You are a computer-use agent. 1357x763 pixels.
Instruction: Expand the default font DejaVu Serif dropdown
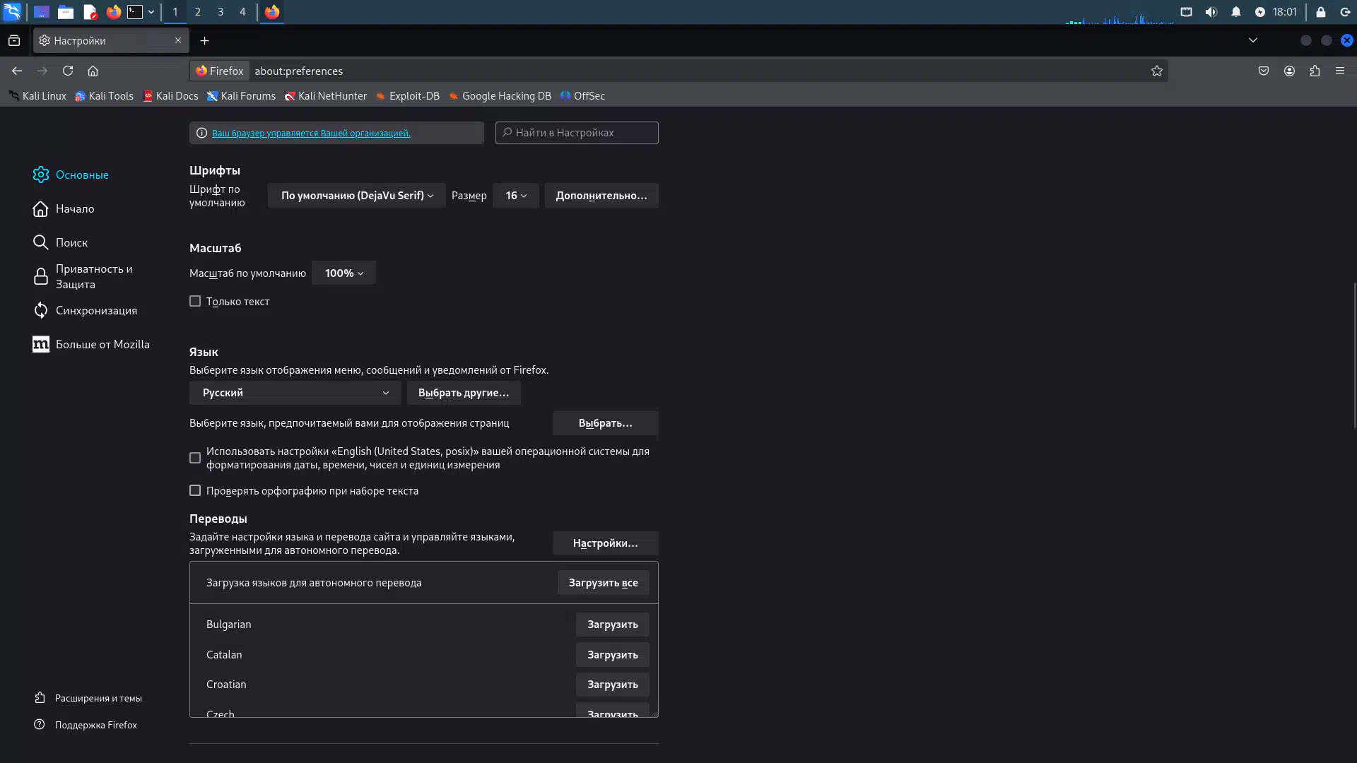point(357,196)
